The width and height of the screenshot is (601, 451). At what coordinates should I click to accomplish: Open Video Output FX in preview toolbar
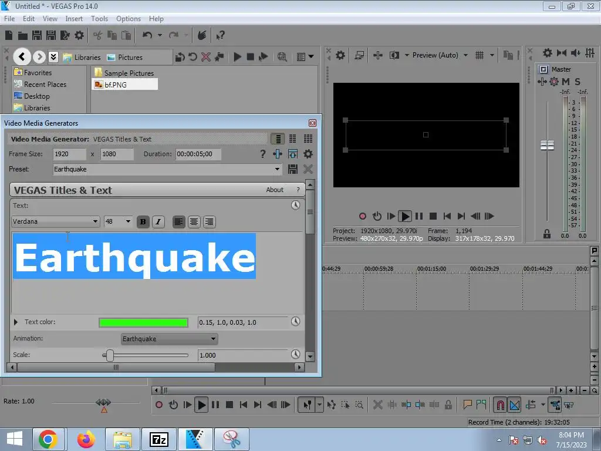[x=377, y=55]
